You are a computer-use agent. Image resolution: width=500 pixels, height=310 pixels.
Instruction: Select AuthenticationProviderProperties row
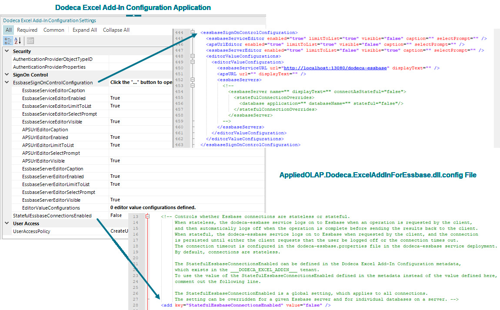[x=49, y=67]
